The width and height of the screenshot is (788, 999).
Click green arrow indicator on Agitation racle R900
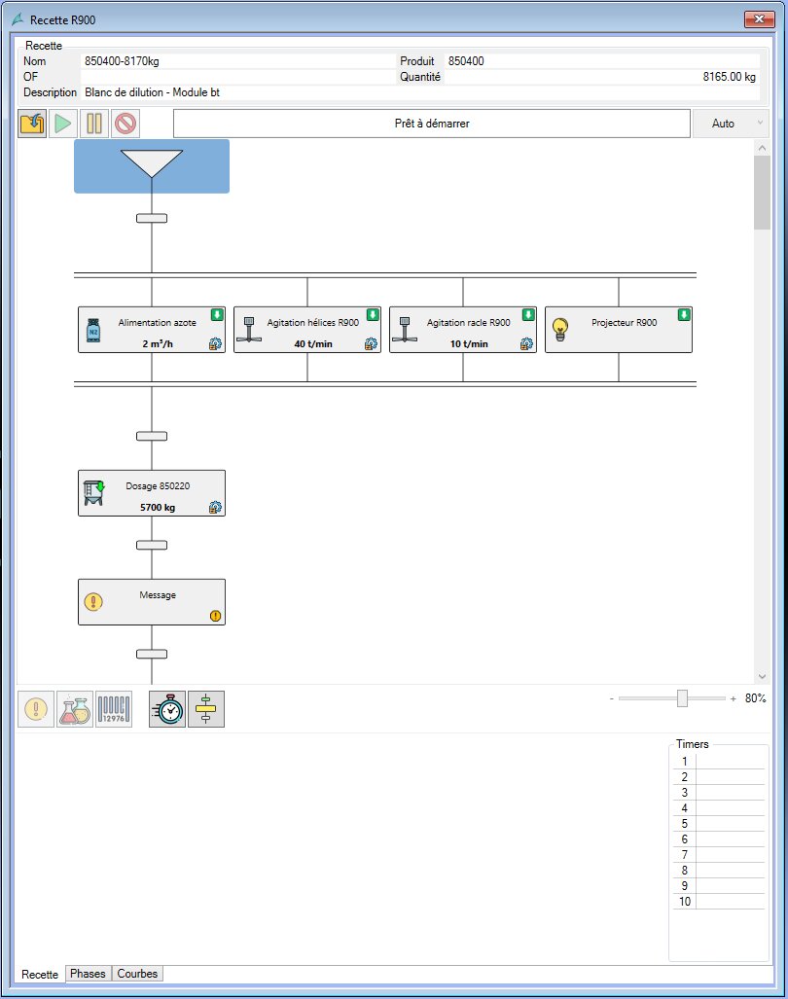[x=528, y=314]
